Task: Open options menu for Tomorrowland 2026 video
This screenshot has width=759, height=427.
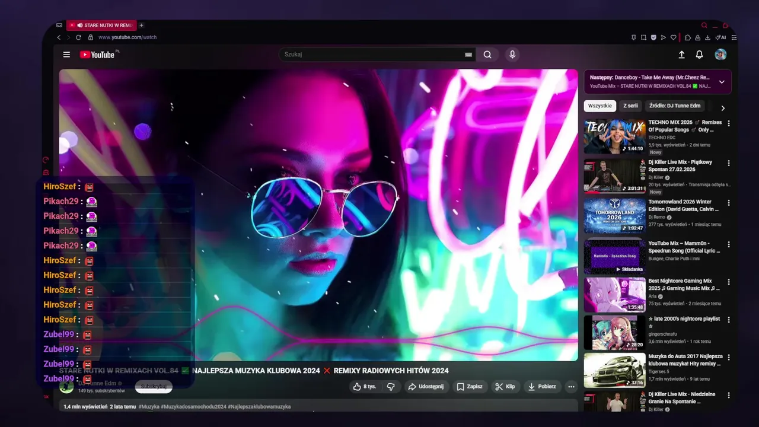Action: 729,203
